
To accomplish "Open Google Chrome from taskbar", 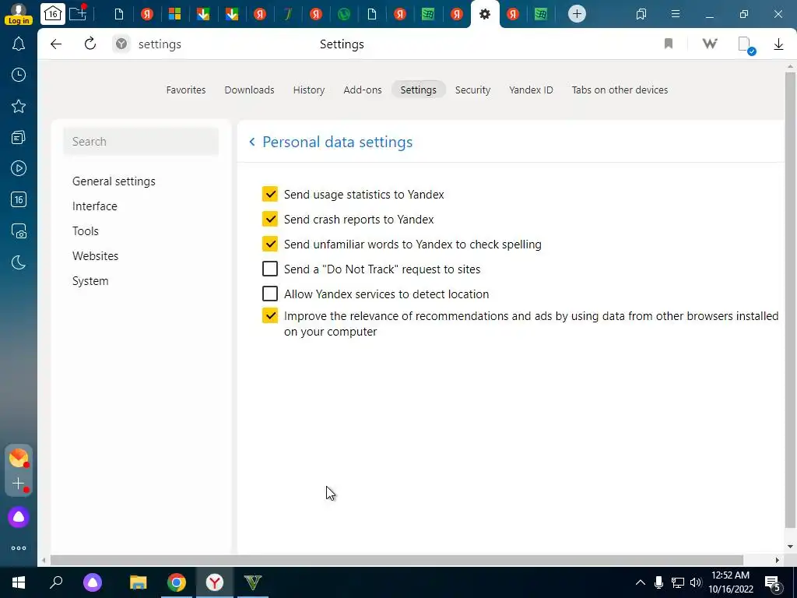I will (x=177, y=582).
